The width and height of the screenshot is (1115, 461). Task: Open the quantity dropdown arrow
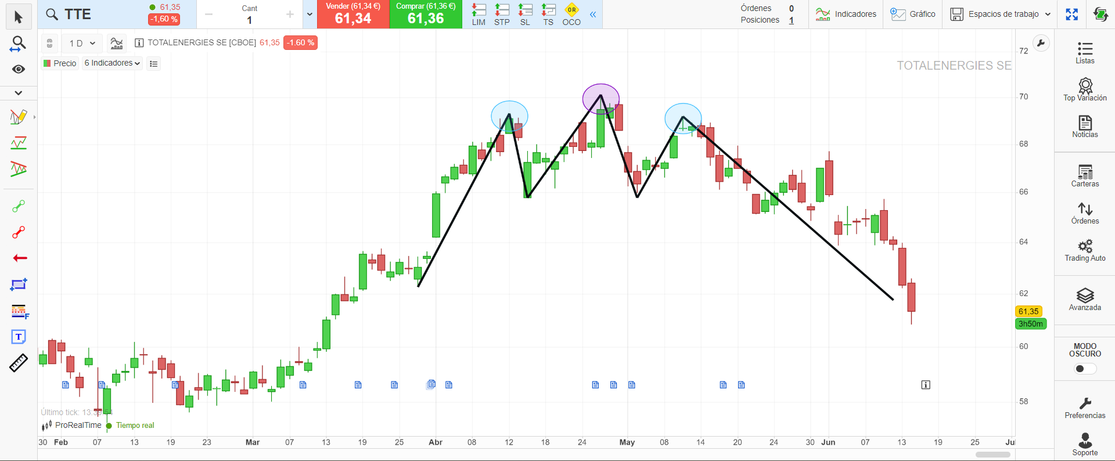[310, 15]
